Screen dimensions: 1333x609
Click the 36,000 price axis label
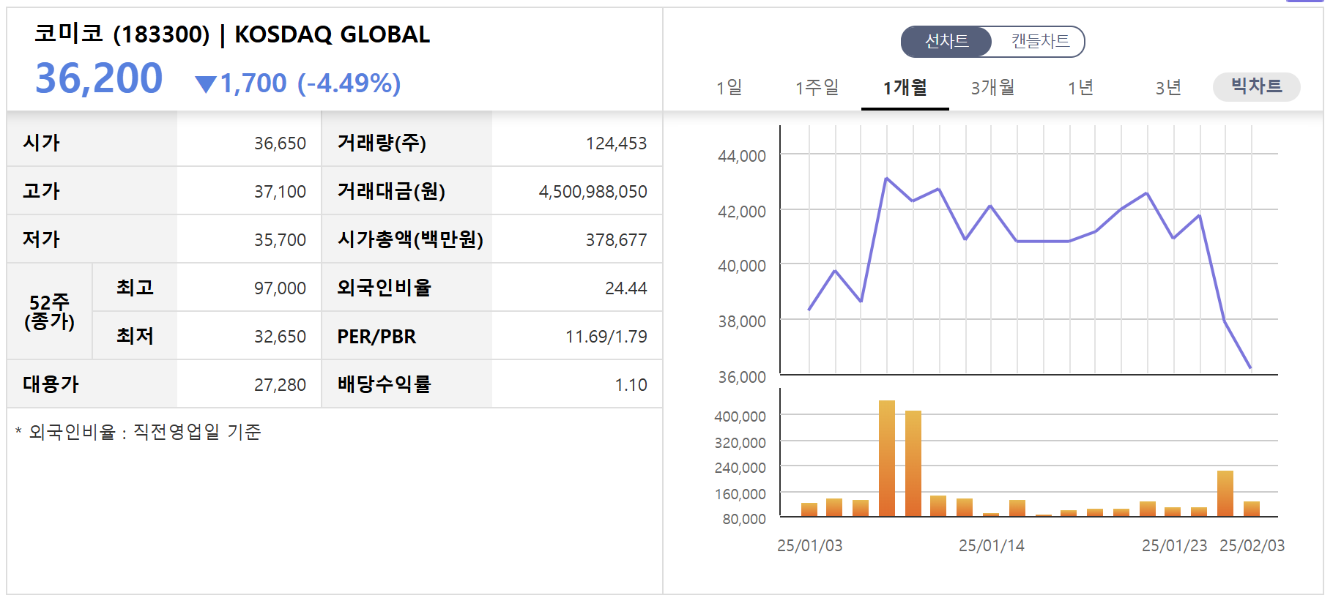(x=742, y=377)
